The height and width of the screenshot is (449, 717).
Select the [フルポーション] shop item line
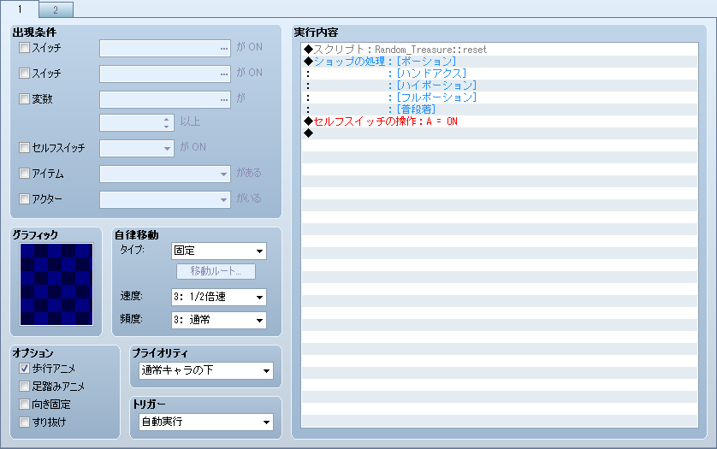pos(500,97)
